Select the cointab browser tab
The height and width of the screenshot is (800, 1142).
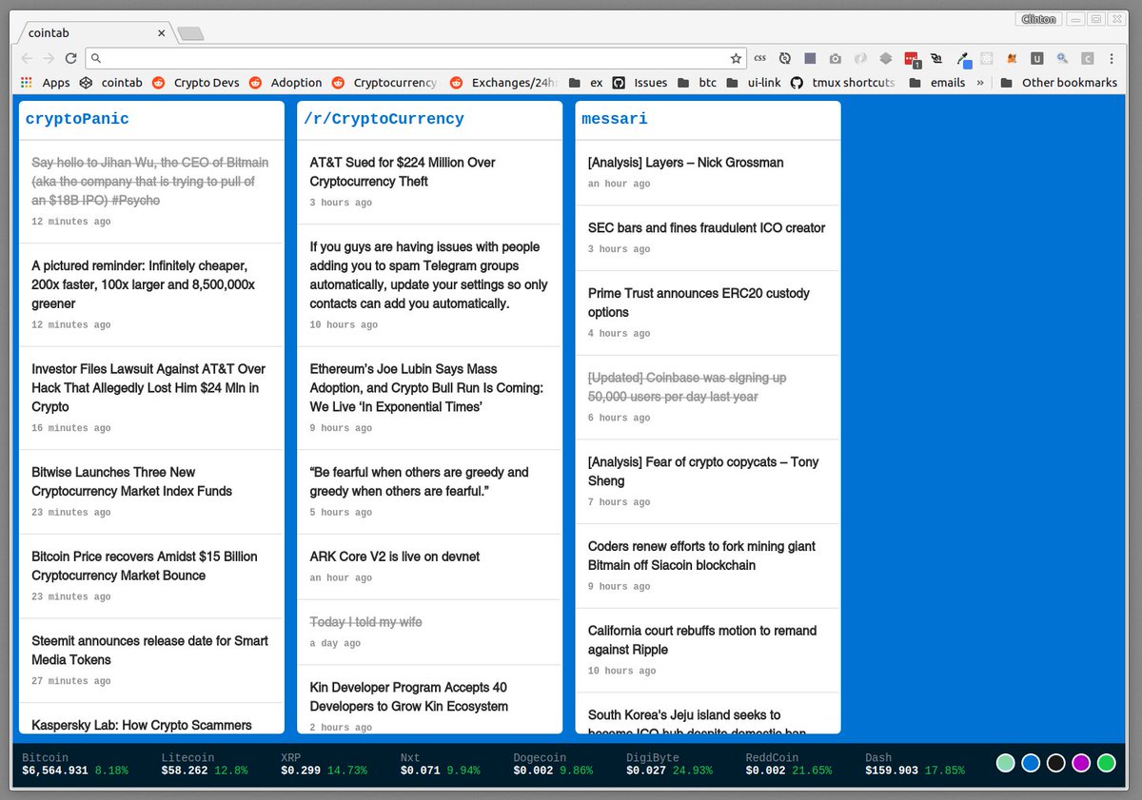[93, 32]
